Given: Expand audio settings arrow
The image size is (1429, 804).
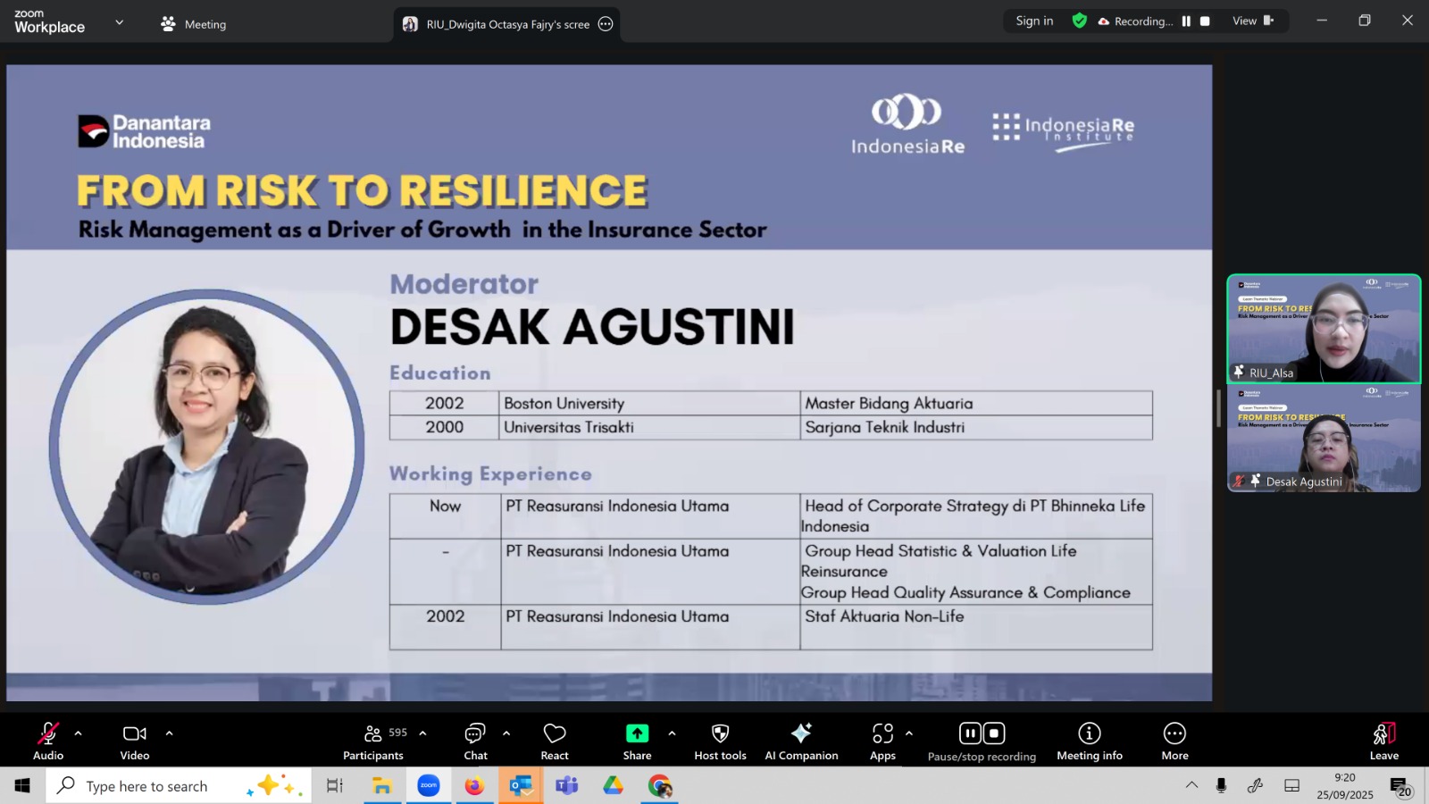Looking at the screenshot, I should (79, 733).
